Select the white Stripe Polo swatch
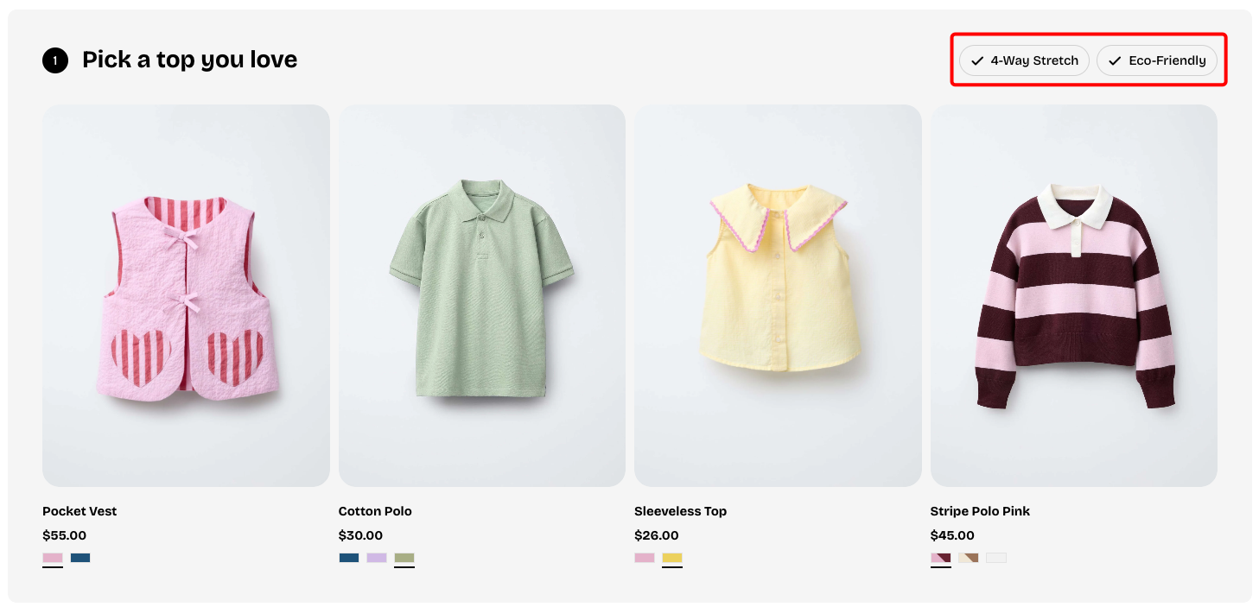Viewport: 1259px width, 607px height. pos(996,558)
